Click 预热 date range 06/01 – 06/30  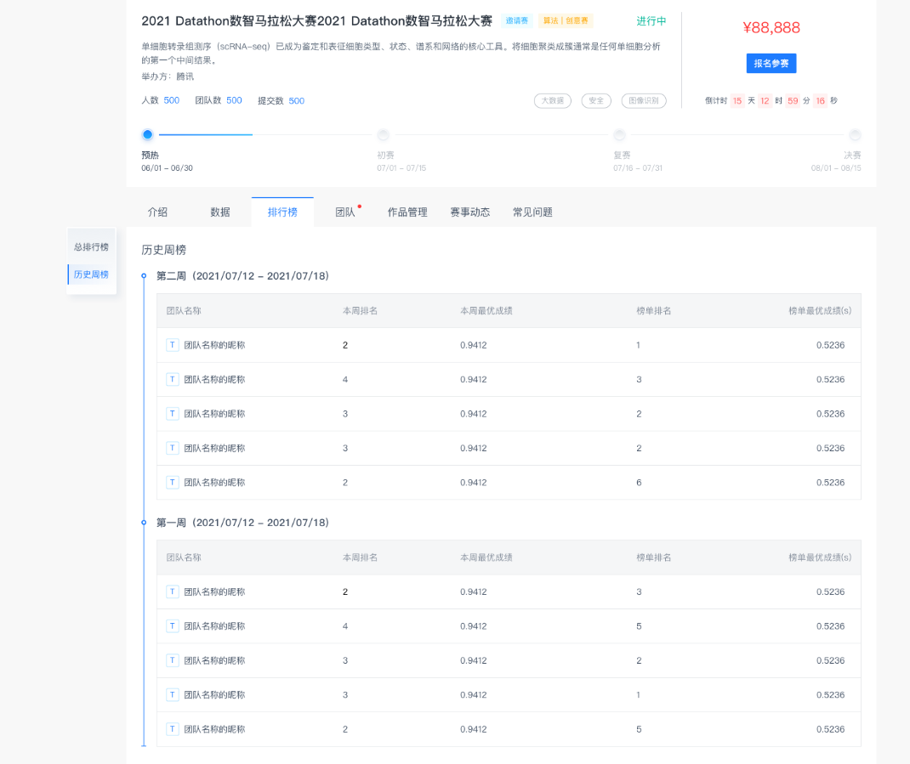168,168
